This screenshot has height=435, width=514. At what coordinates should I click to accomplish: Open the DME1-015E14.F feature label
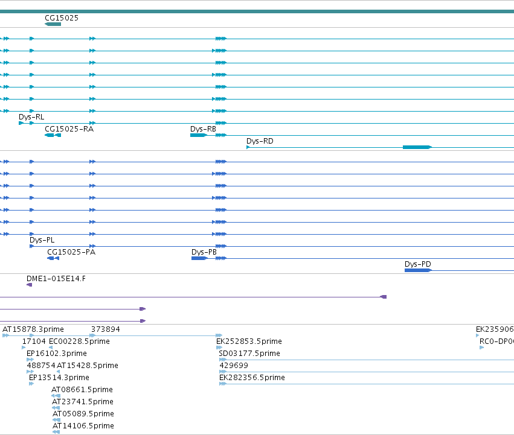click(56, 279)
